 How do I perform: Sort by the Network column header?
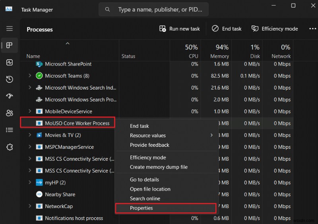click(x=278, y=51)
